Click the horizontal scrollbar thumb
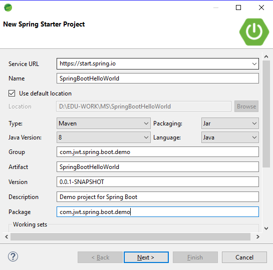 [x=130, y=237]
